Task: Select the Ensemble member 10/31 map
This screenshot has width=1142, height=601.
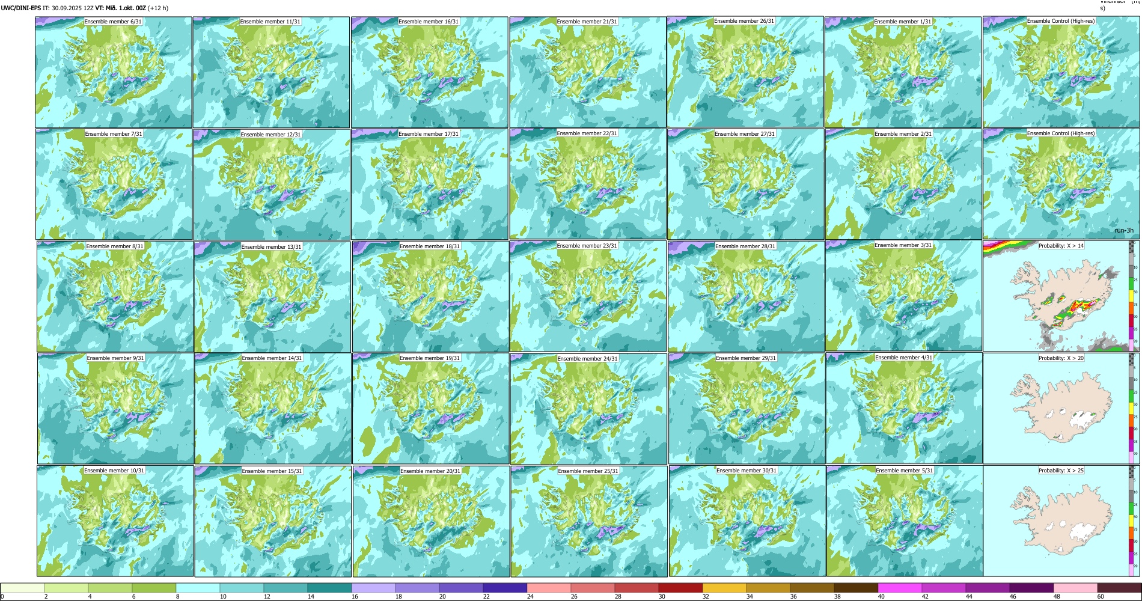Action: click(x=115, y=521)
